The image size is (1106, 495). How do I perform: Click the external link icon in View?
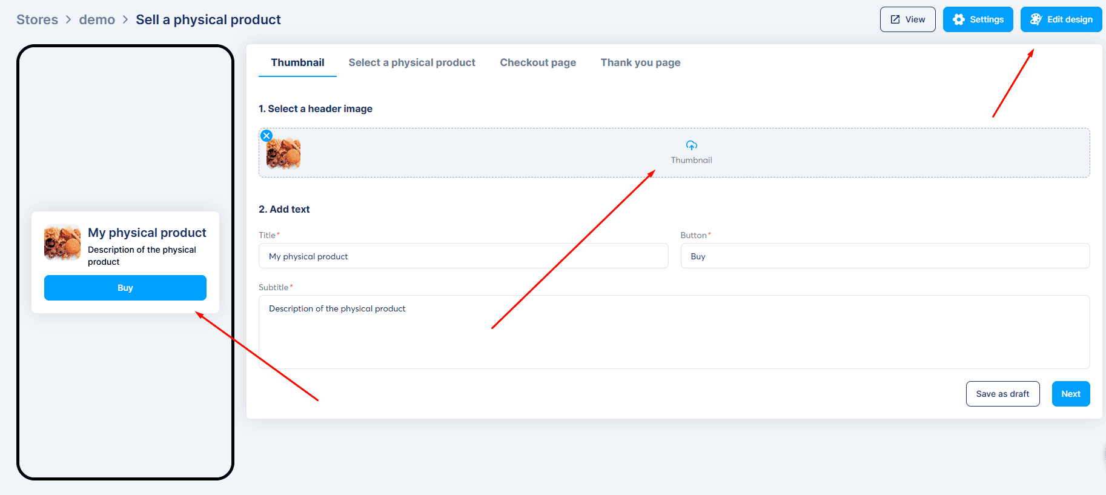click(x=895, y=19)
